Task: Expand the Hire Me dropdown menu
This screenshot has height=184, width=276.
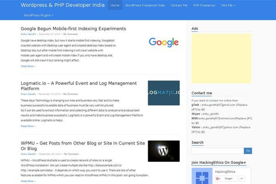Action: click(x=228, y=5)
